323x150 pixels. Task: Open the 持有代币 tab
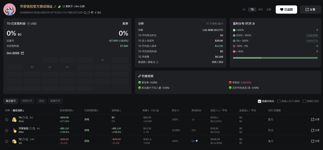[x=27, y=101]
